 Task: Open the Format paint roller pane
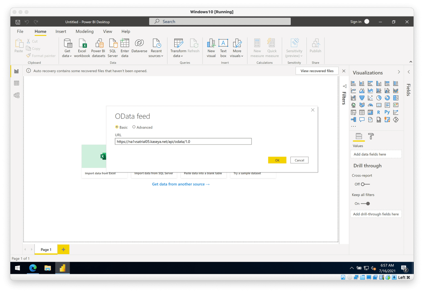coord(371,136)
